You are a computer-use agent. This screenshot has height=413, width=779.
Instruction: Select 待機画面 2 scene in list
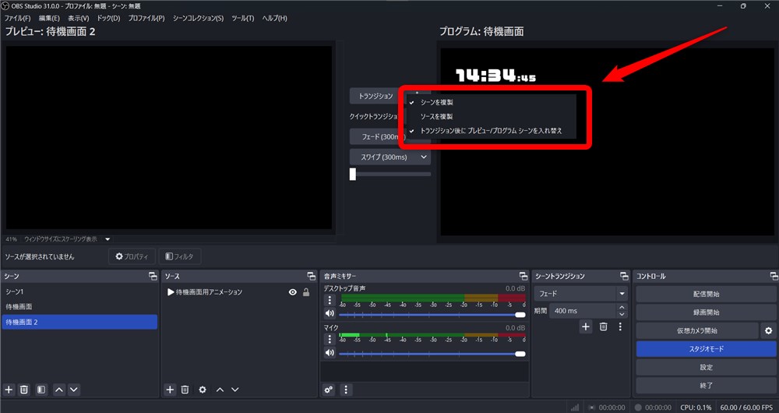point(79,322)
